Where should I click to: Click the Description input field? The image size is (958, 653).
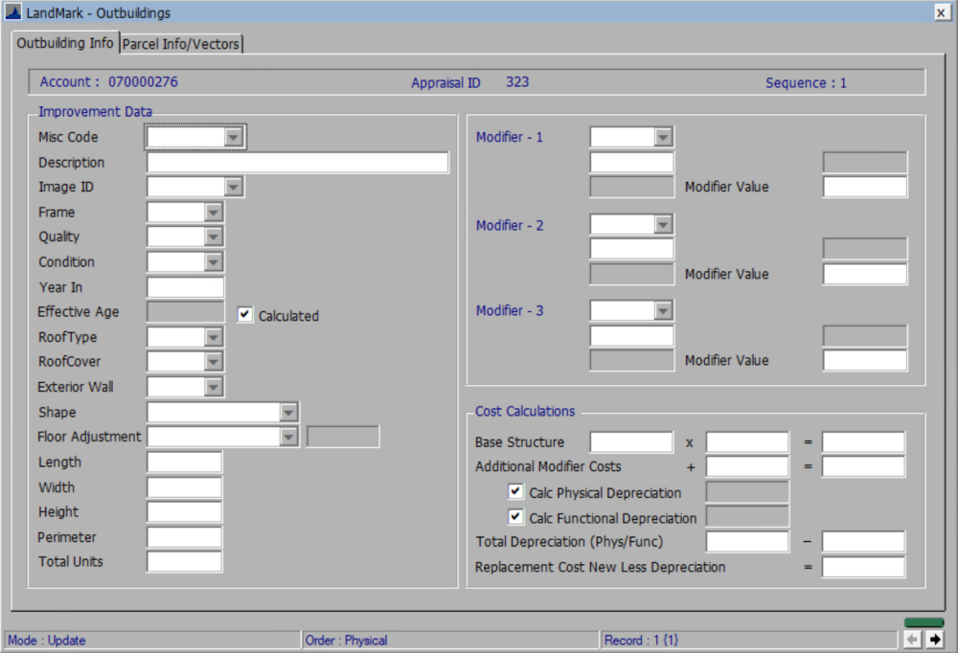point(297,162)
